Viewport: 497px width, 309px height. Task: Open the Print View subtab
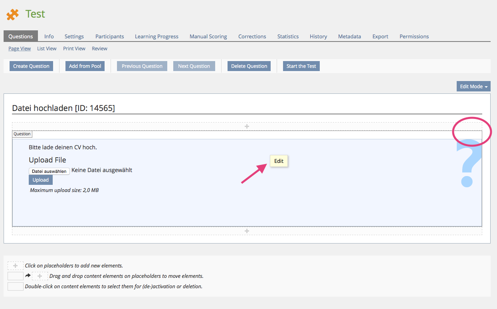(74, 48)
